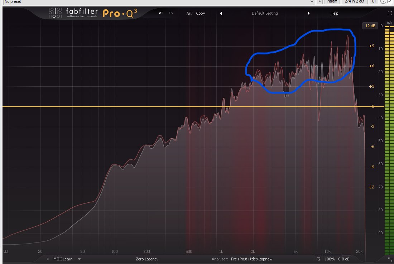The image size is (394, 264).
Task: Enter full screen mode icon
Action: 390,13
